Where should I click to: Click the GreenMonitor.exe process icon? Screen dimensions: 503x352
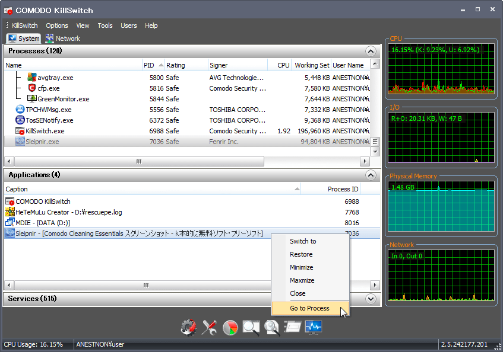(x=31, y=98)
